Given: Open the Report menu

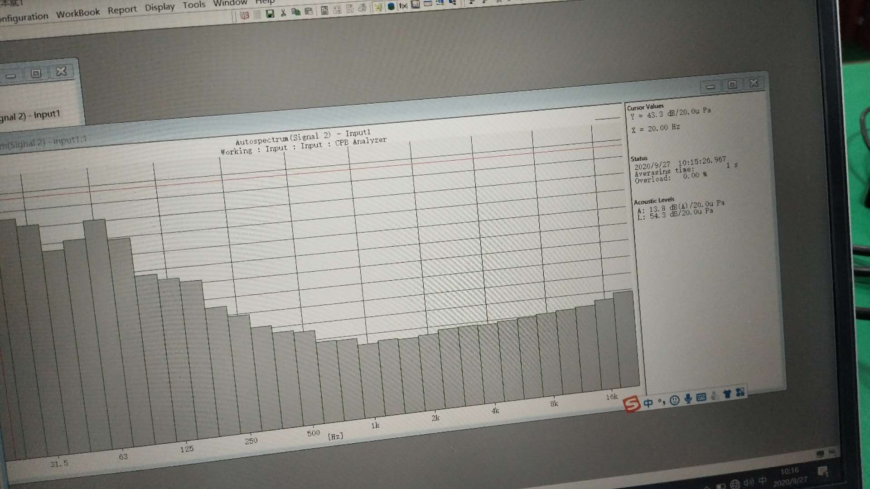Looking at the screenshot, I should 122,10.
